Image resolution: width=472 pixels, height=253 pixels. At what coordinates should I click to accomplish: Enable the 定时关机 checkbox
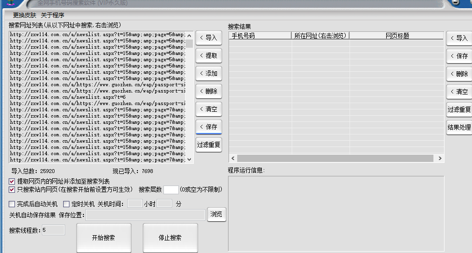[x=67, y=204]
